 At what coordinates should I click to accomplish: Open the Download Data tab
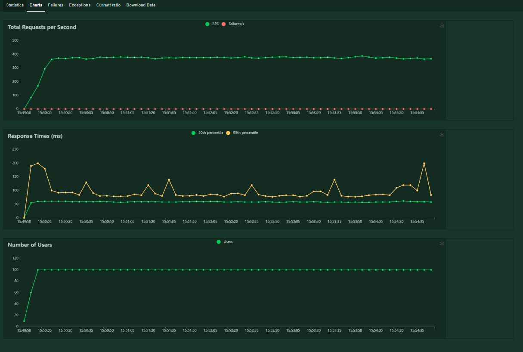click(141, 5)
